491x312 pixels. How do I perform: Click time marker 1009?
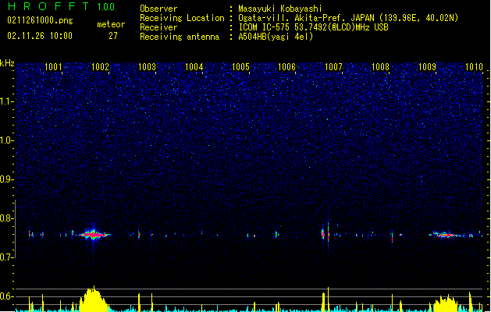pos(428,67)
